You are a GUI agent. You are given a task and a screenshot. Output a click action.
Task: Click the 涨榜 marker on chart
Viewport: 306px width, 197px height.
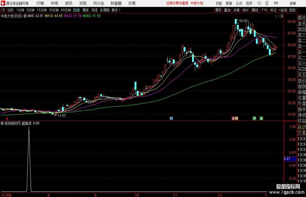(x=235, y=118)
